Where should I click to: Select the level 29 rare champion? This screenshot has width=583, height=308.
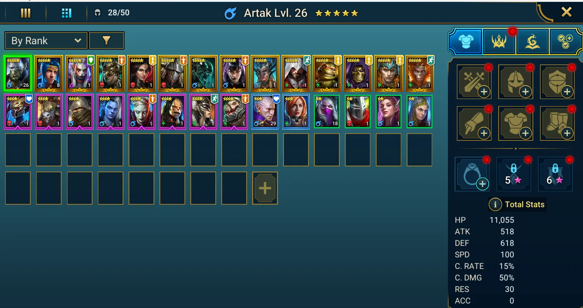tap(265, 111)
